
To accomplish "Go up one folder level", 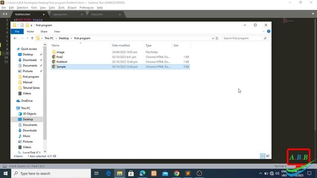I will [x=32, y=38].
